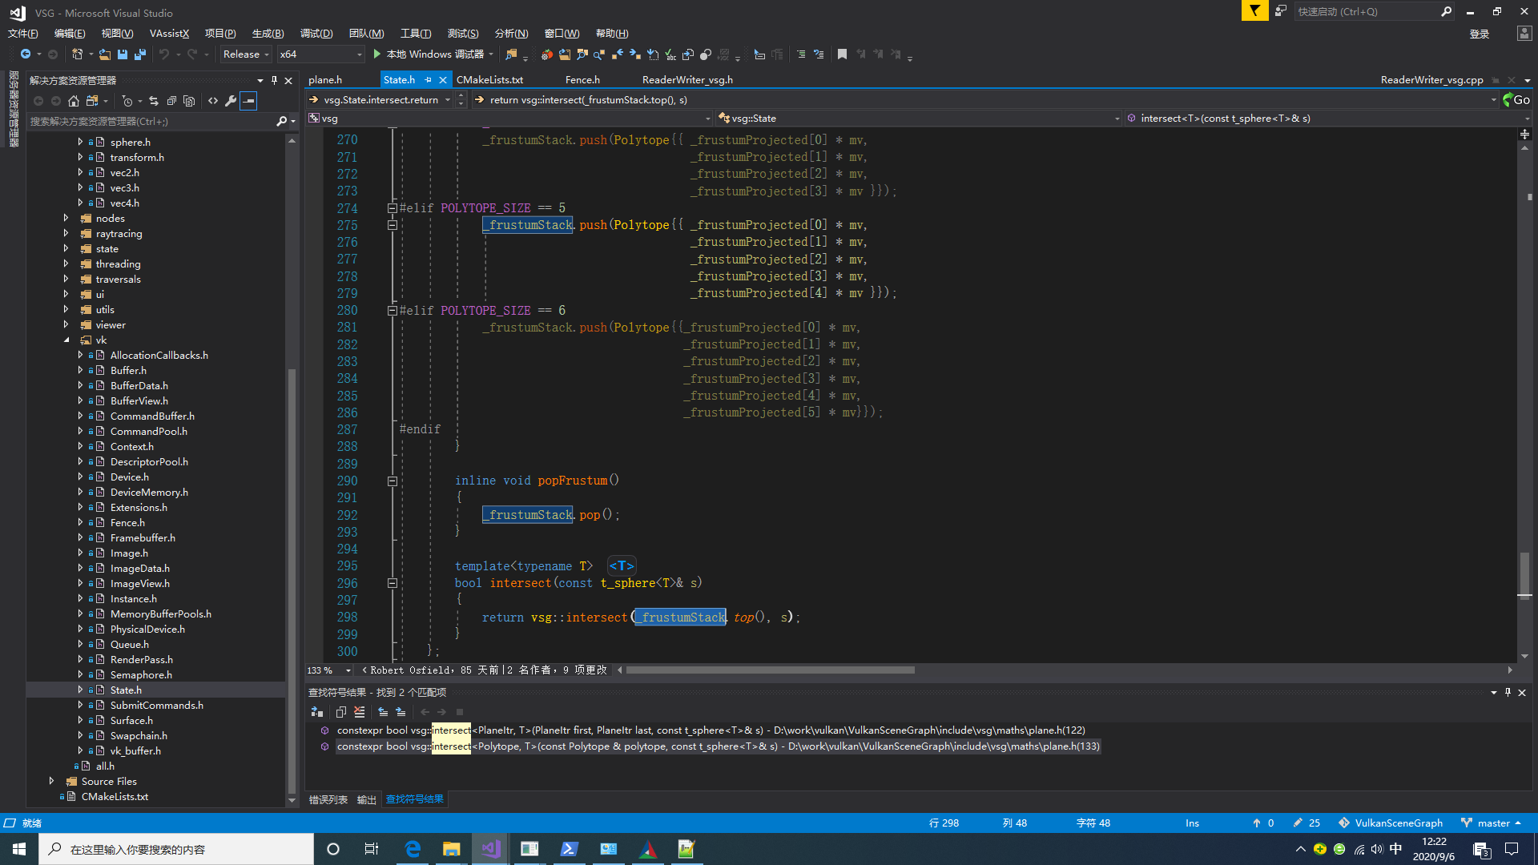Screen dimensions: 1538x865
Task: Collapse the popFrustum function at line 290
Action: pyautogui.click(x=393, y=481)
